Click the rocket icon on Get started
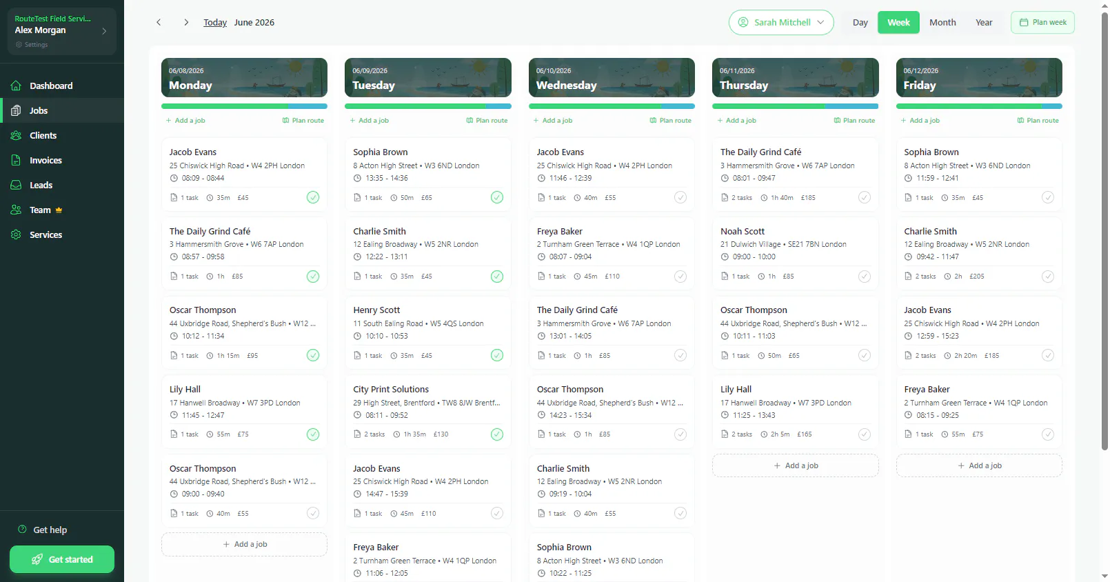The width and height of the screenshot is (1110, 582). click(x=37, y=559)
